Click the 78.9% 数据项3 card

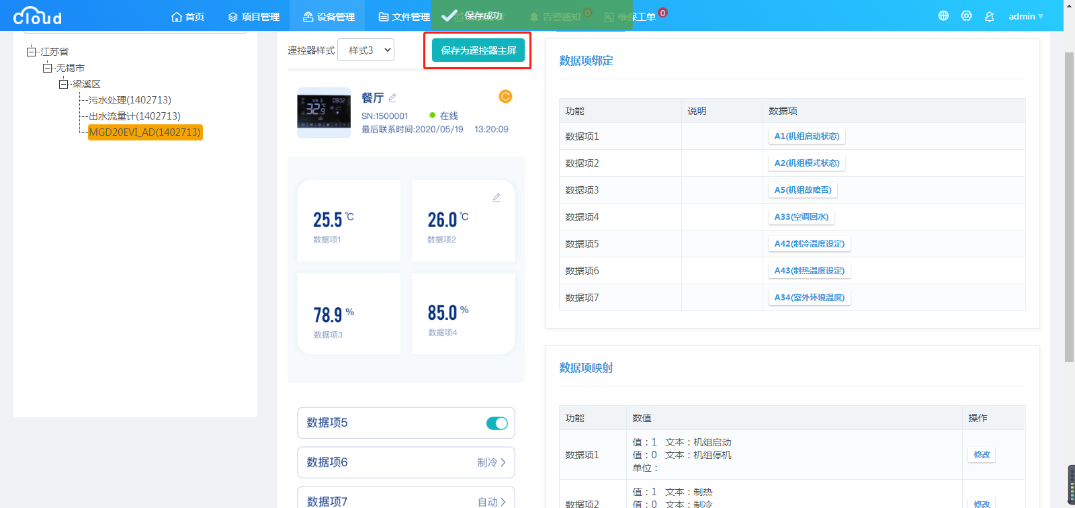[349, 313]
